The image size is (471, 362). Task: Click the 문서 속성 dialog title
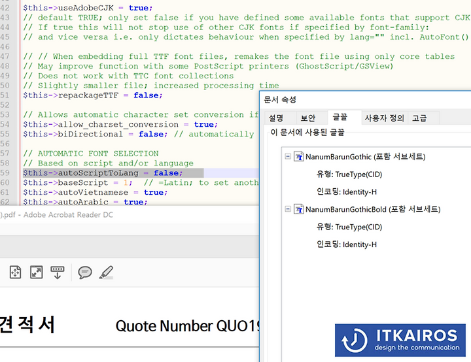[x=280, y=100]
